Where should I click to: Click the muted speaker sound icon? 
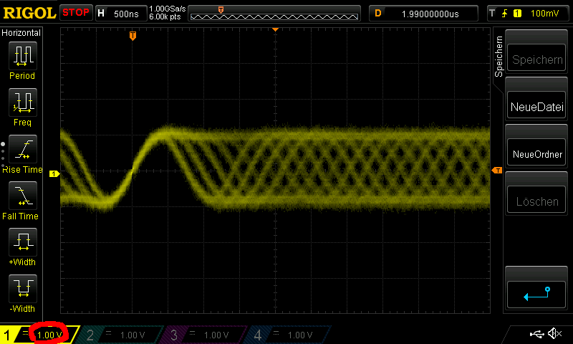pos(554,333)
